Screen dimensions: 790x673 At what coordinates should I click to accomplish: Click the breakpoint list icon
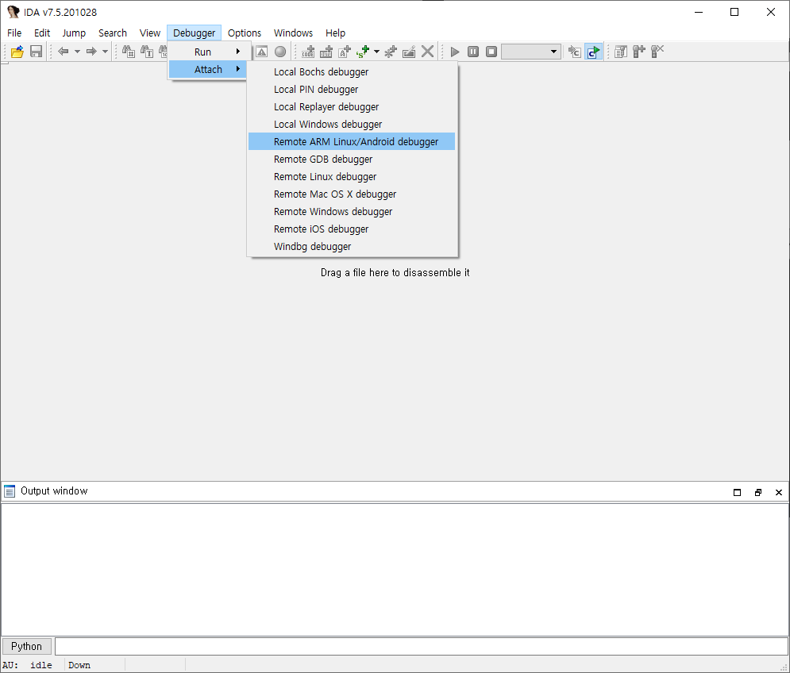click(621, 52)
